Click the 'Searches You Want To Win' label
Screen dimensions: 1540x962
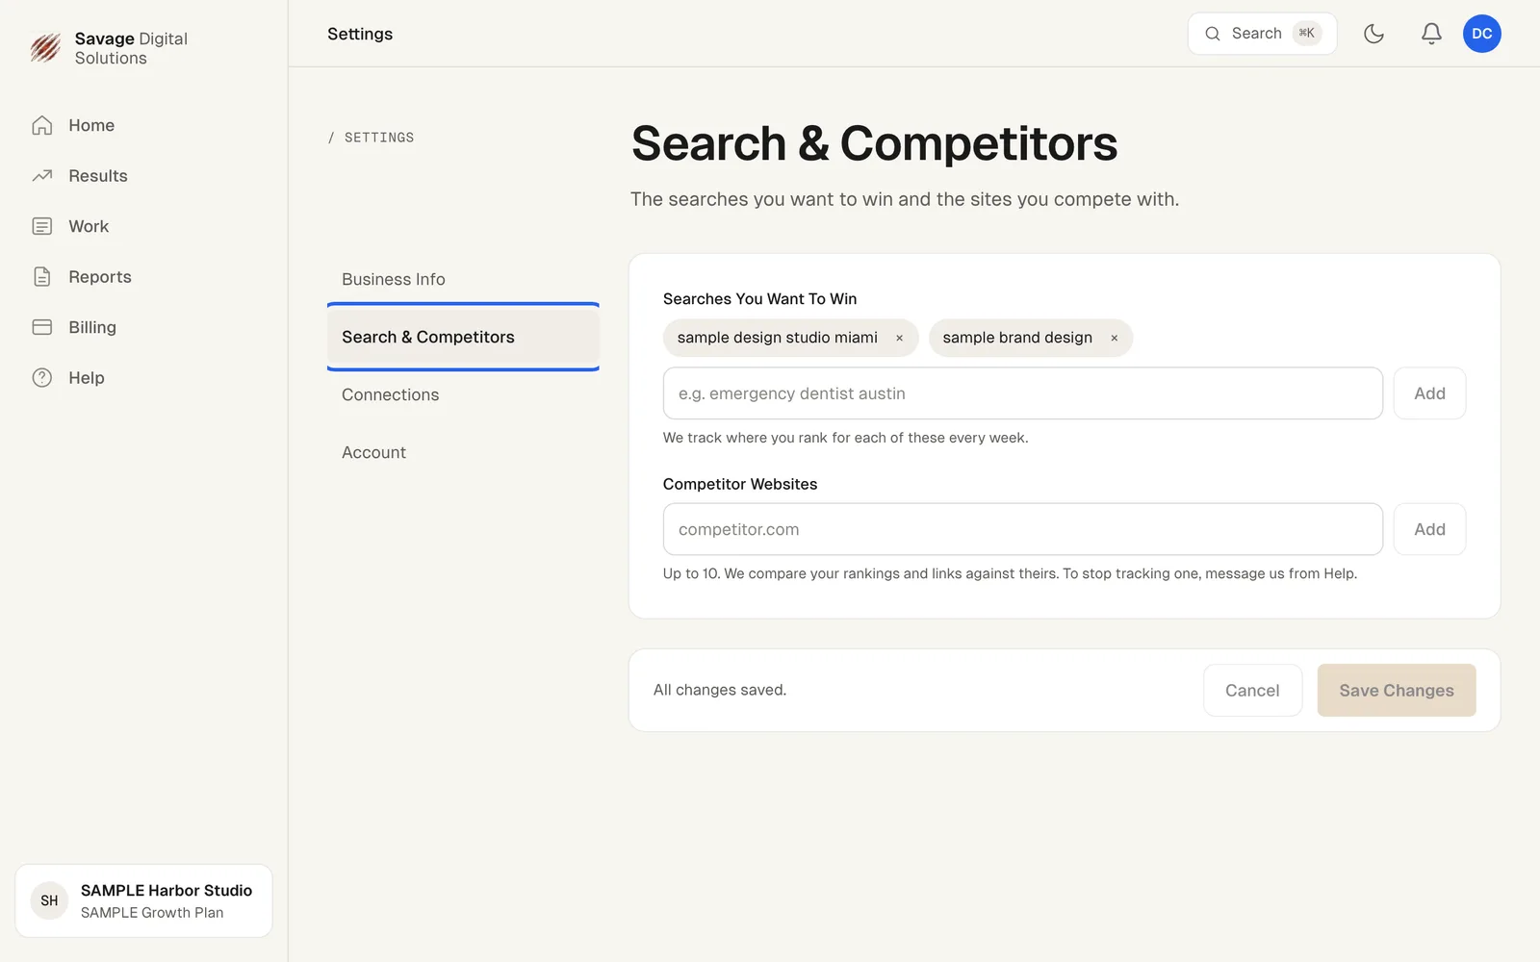(759, 299)
